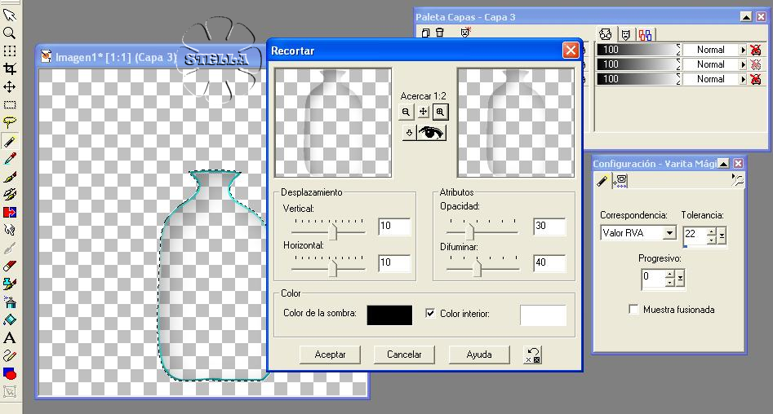Switch to the layer mask tab
The height and width of the screenshot is (414, 773).
click(625, 35)
